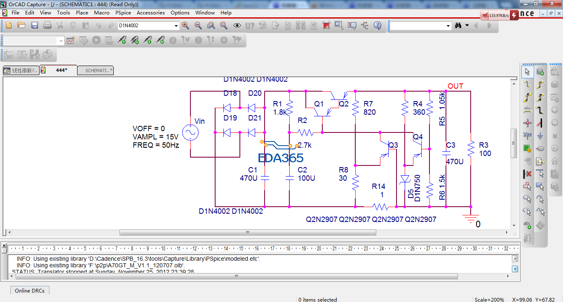Open the search text dropdown box
Viewport: 563px width, 302px height.
(448, 26)
